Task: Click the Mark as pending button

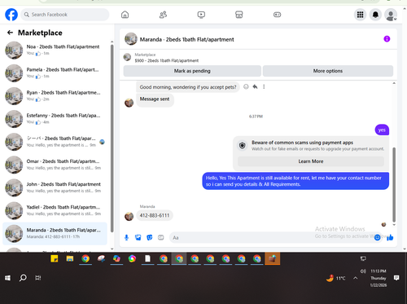Action: coord(192,71)
